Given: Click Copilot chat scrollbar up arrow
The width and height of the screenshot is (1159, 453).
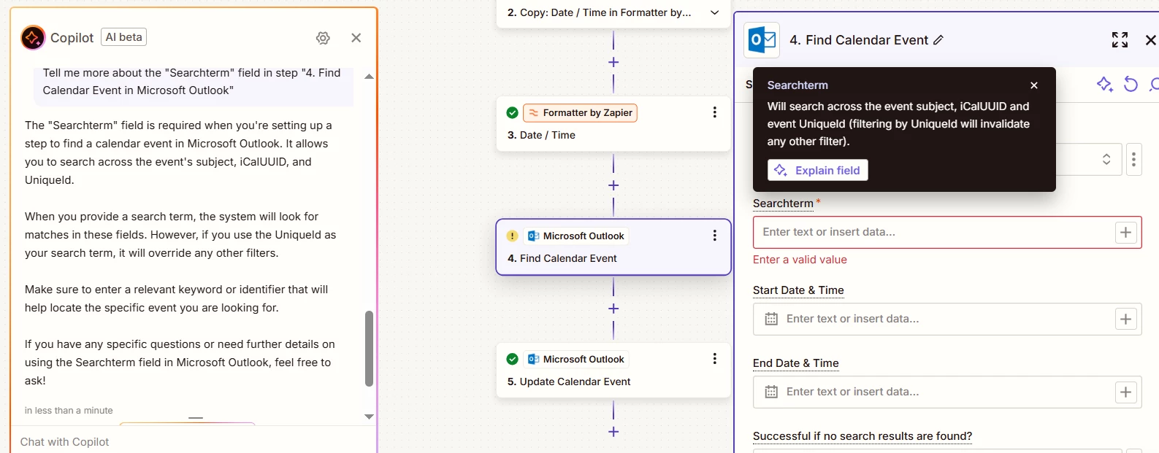Looking at the screenshot, I should pyautogui.click(x=369, y=77).
